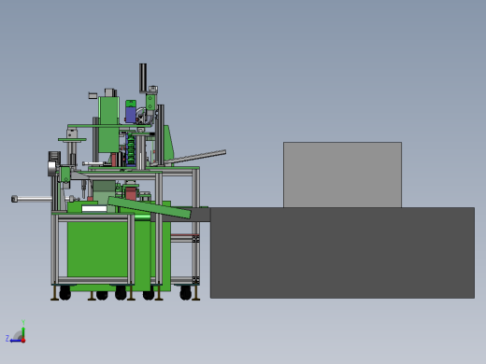Viewport: 486px width, 364px height.
Task: Click the XYZ axis triad indicator
Action: [16, 332]
